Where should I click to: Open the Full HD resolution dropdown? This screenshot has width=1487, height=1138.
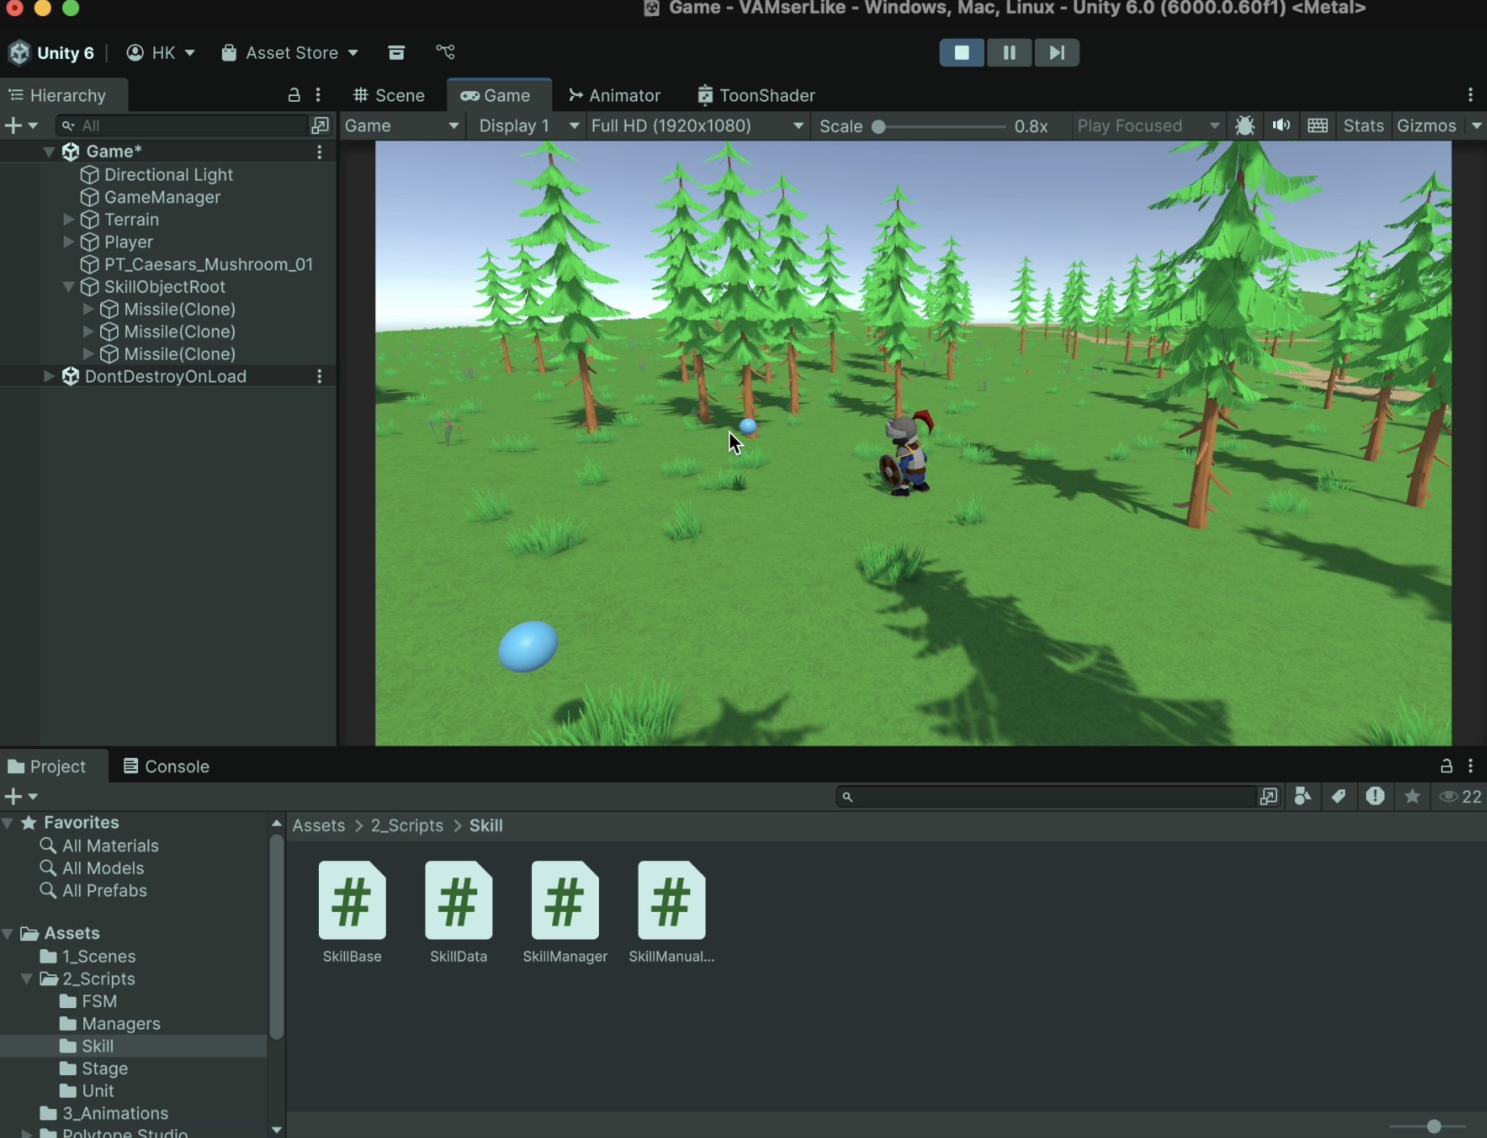pyautogui.click(x=697, y=126)
